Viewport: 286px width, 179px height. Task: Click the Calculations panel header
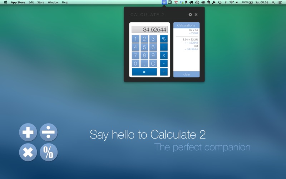(x=186, y=25)
